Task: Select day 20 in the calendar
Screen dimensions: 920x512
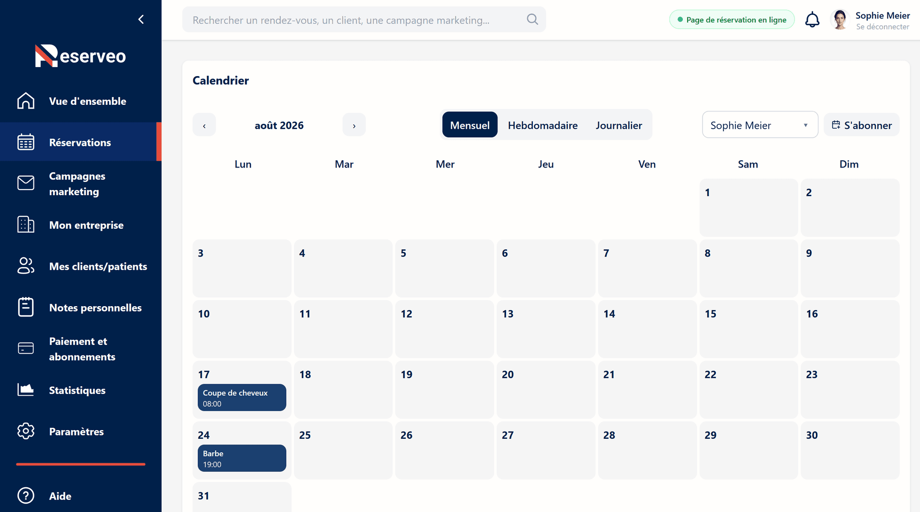Action: coord(546,390)
